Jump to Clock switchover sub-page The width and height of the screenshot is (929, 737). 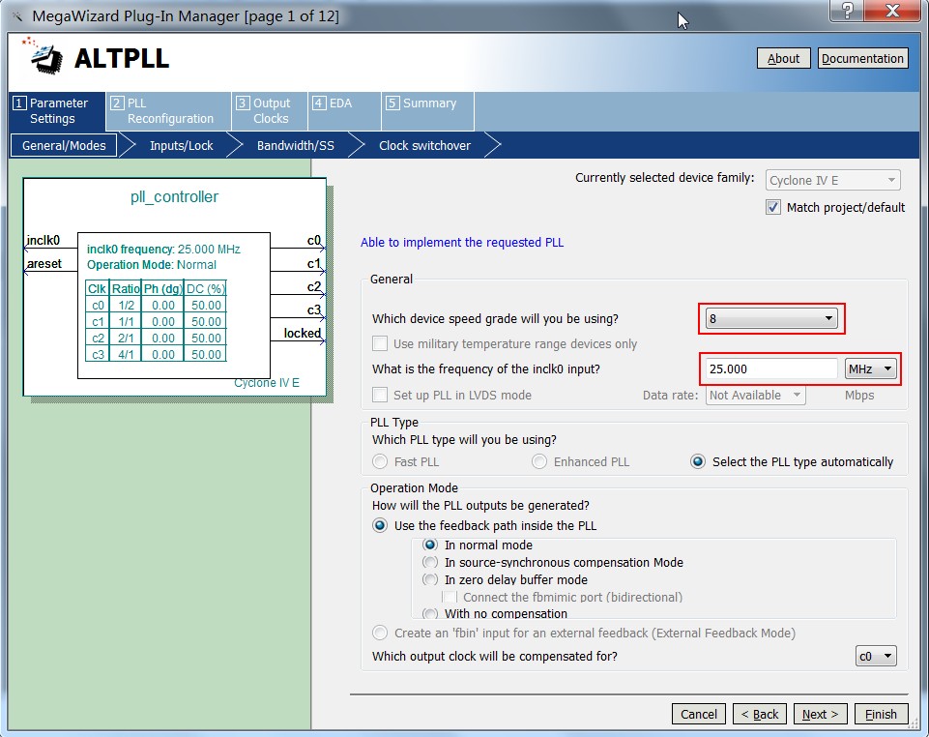coord(424,145)
